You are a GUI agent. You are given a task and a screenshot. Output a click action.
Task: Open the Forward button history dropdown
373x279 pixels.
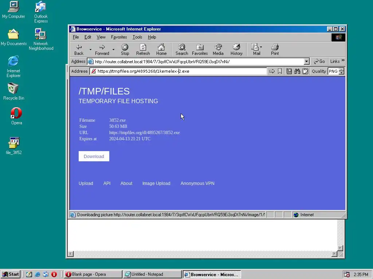pyautogui.click(x=114, y=49)
